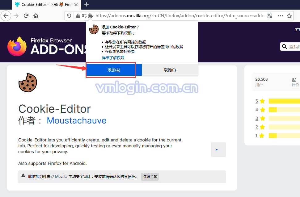Open tracking protection shield icon

tap(70, 16)
